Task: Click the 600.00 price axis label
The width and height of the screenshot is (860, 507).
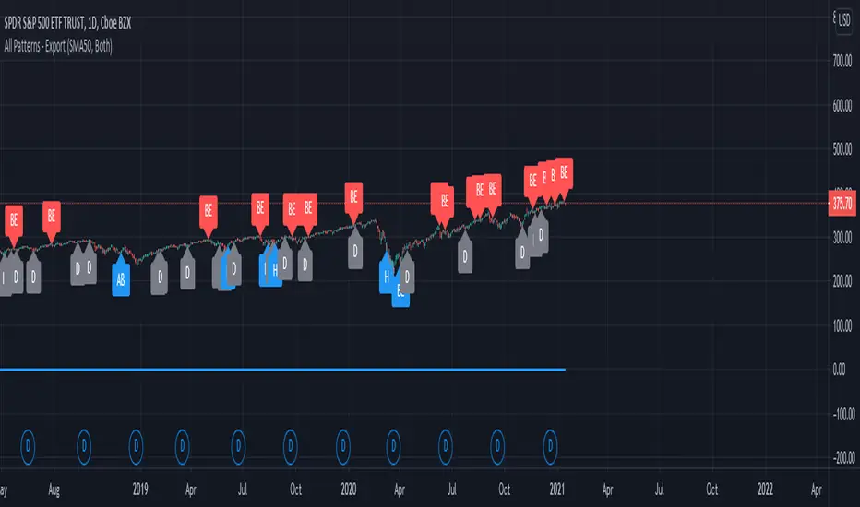Action: [842, 105]
